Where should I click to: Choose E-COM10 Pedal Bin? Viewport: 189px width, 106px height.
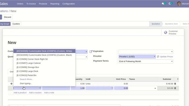[44, 75]
